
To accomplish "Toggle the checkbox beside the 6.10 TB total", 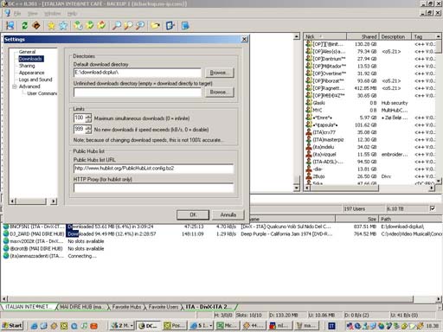I will 433,208.
